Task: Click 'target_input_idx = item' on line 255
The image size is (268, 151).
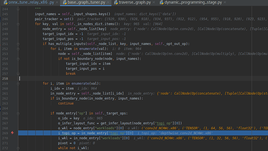Action: click(88, 63)
